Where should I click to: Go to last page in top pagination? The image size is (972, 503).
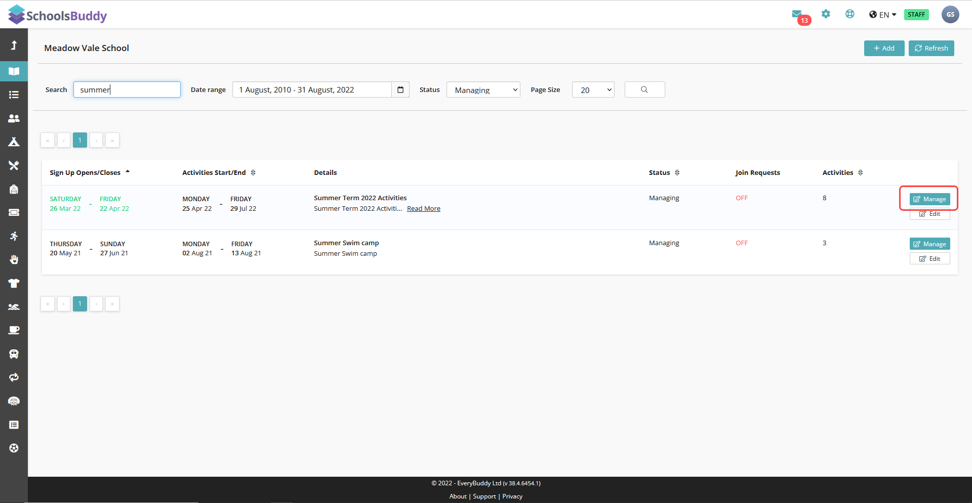(x=112, y=140)
